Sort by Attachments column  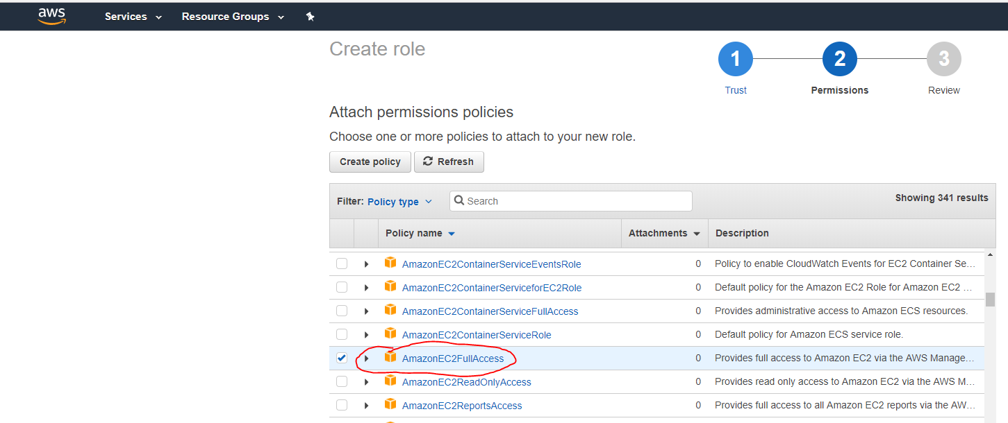[664, 233]
